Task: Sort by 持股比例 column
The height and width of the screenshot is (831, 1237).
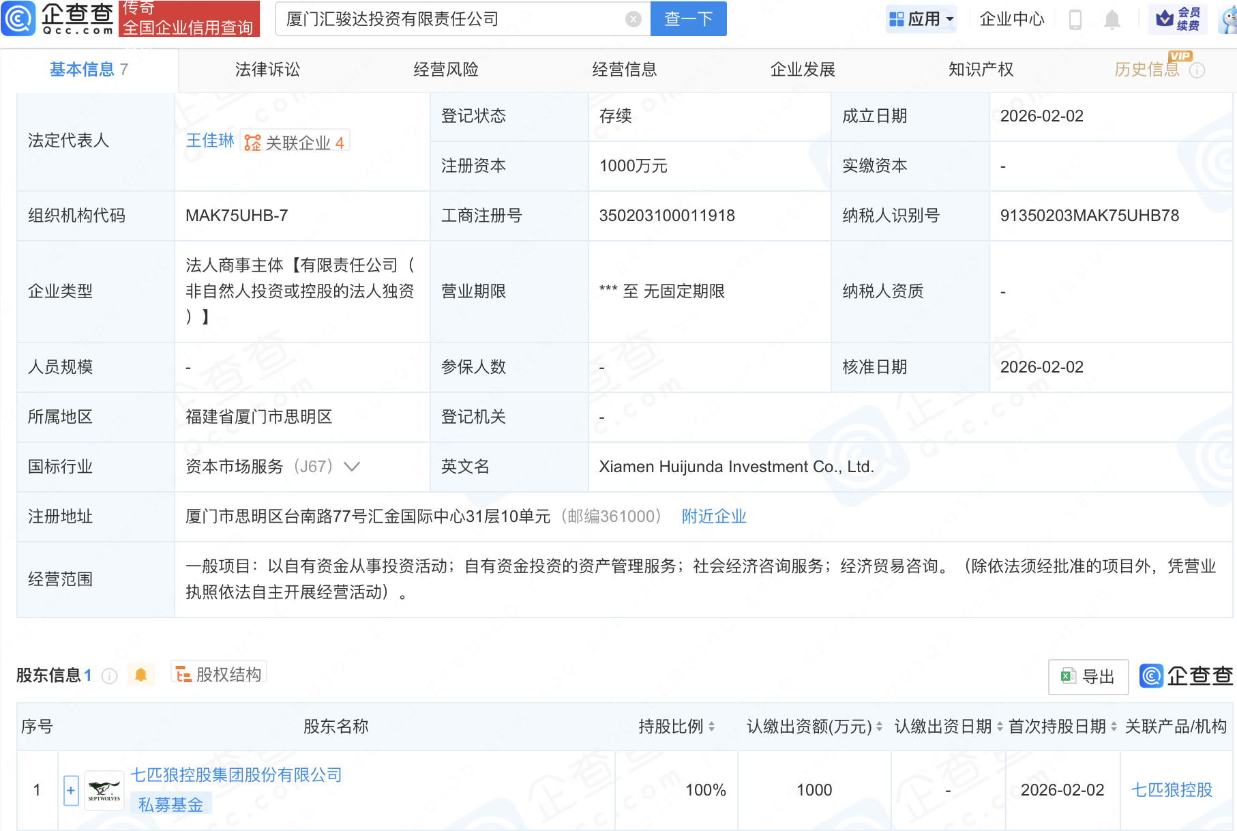Action: coord(711,727)
